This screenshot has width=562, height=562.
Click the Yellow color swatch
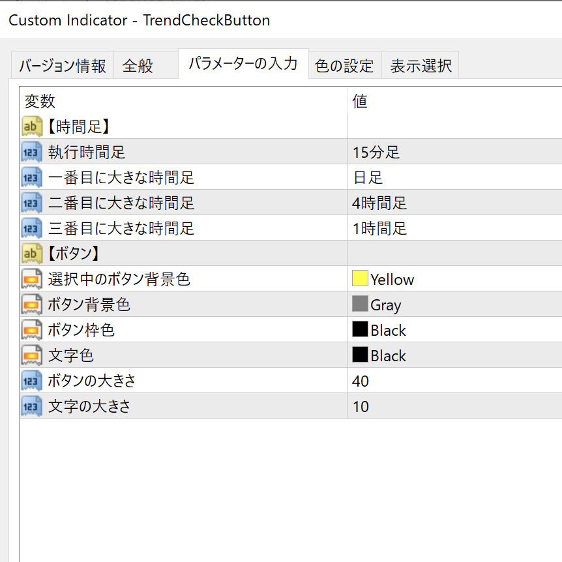[360, 279]
